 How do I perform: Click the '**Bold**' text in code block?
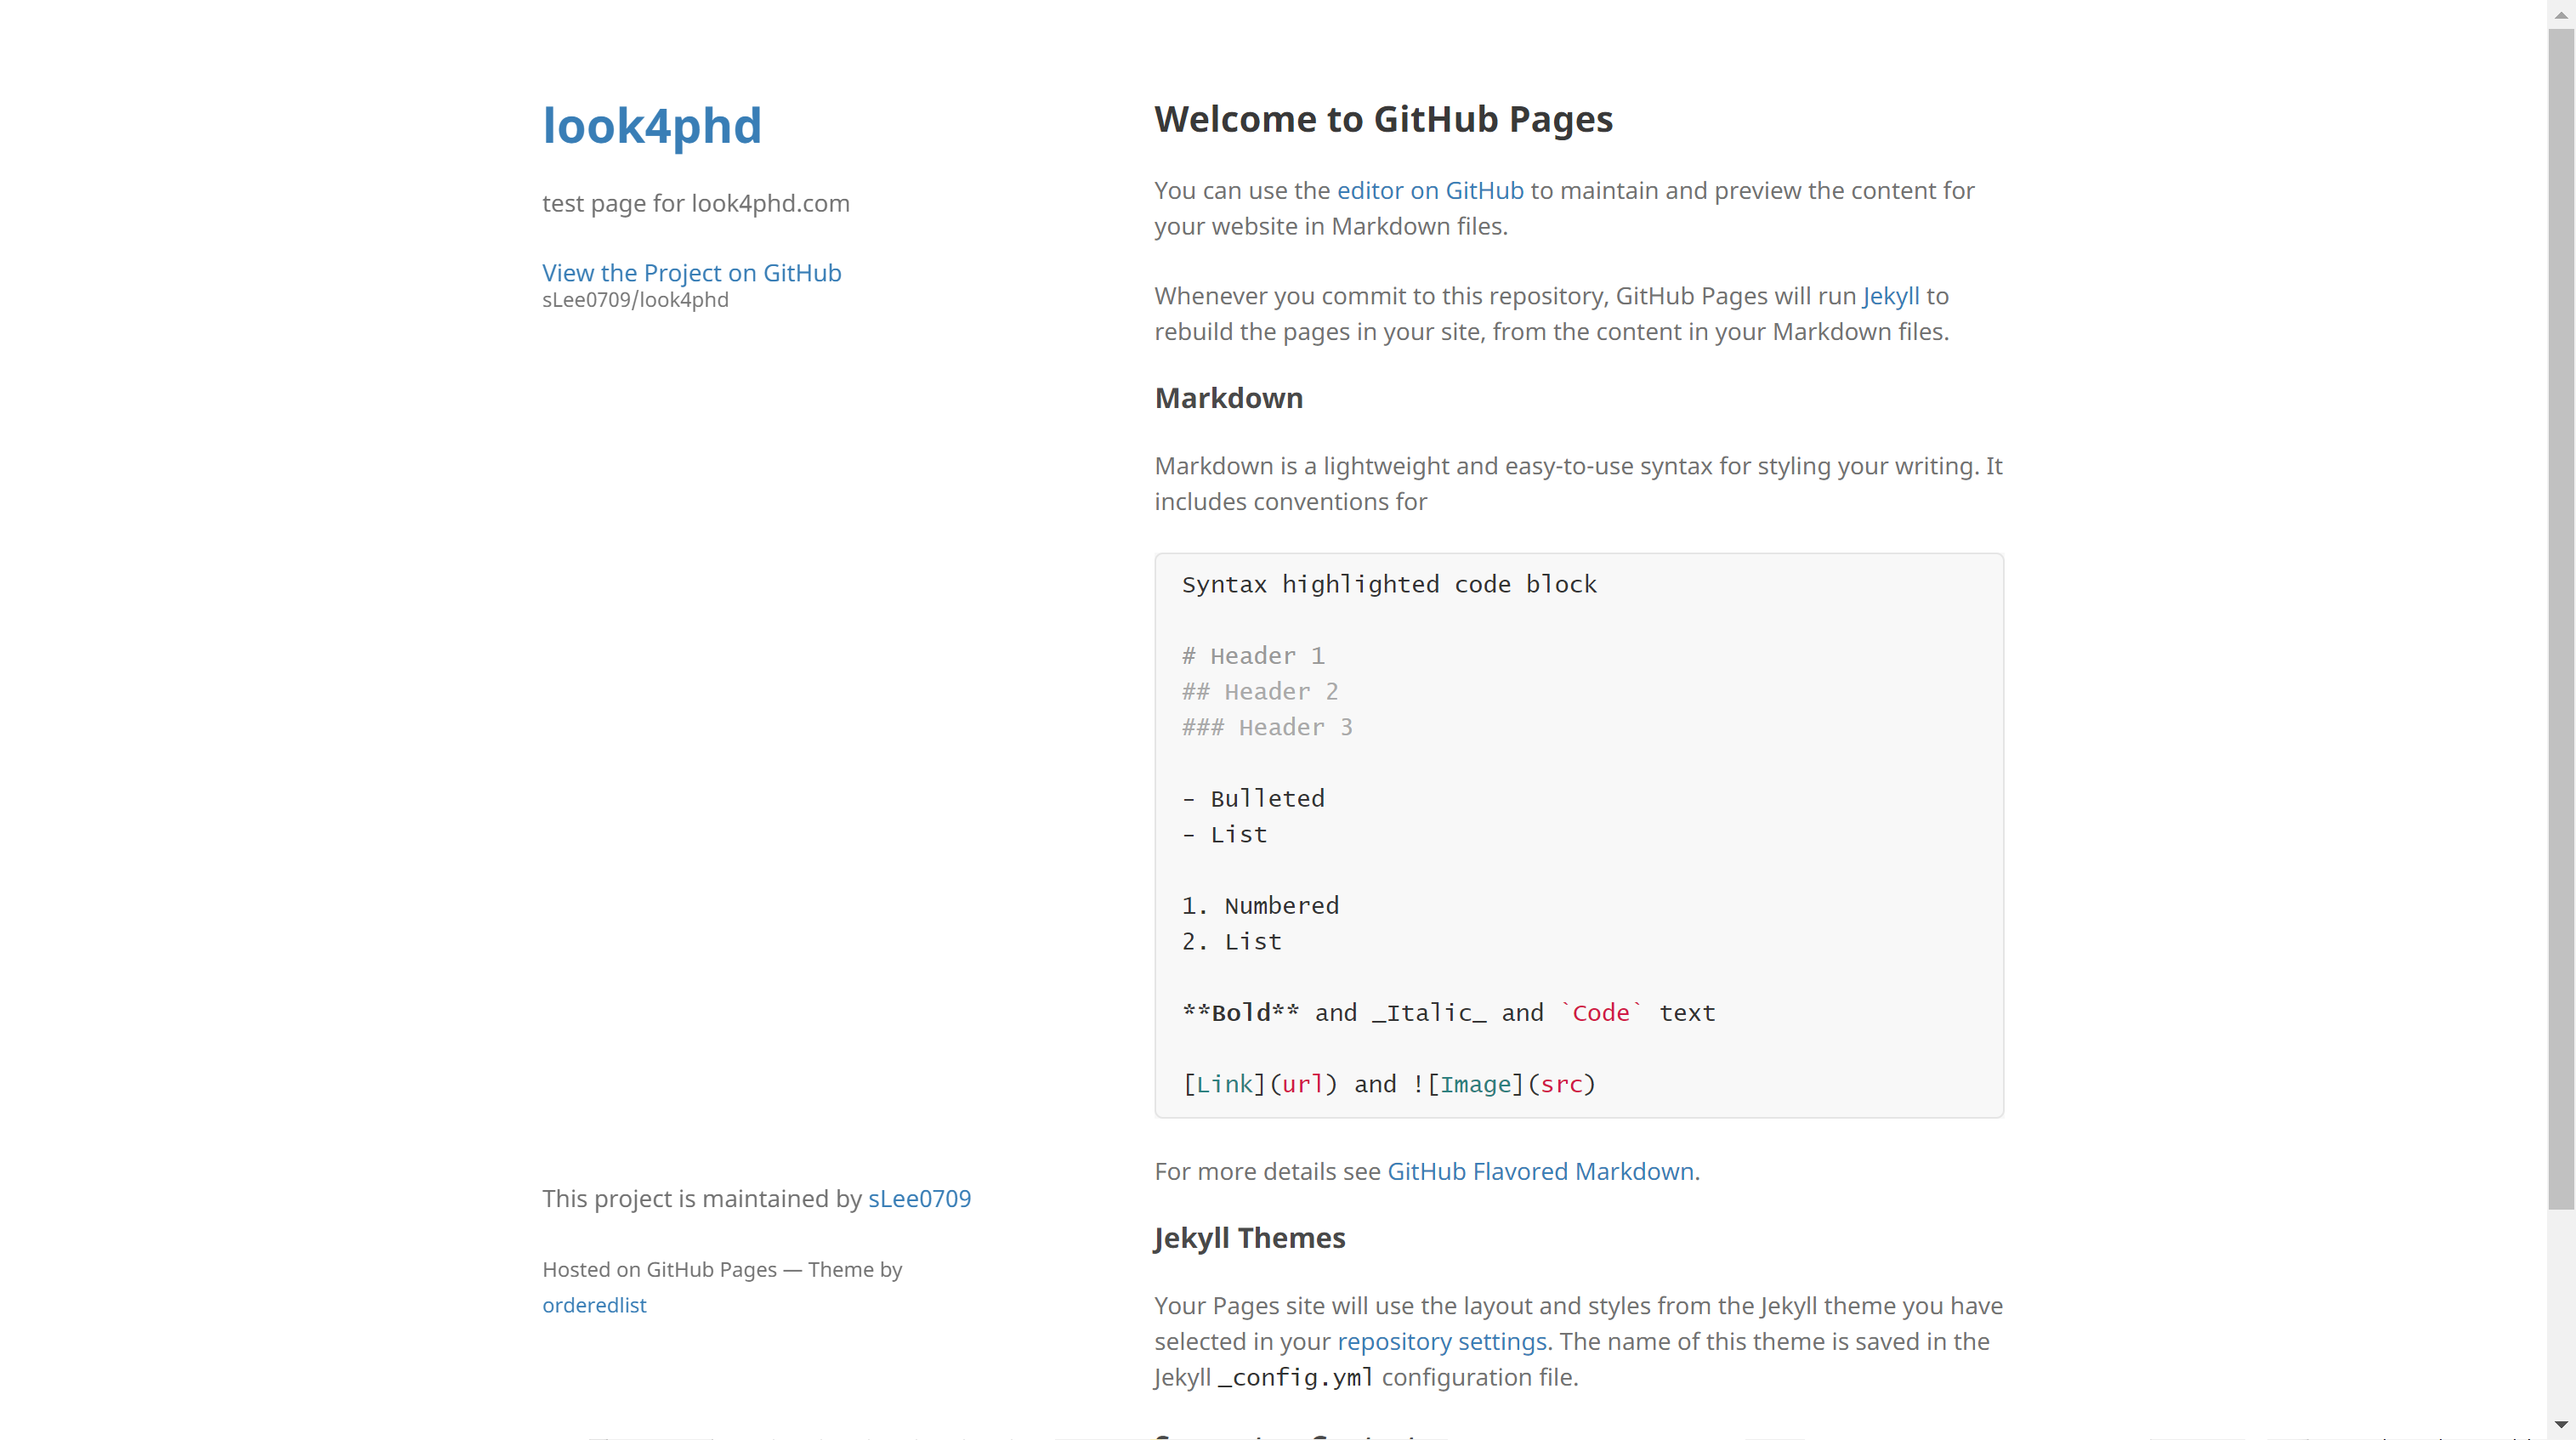pos(1240,1013)
